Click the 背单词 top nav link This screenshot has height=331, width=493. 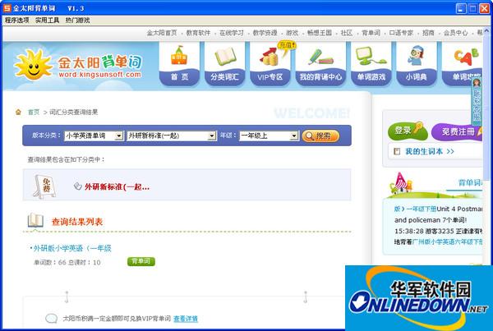tap(371, 33)
